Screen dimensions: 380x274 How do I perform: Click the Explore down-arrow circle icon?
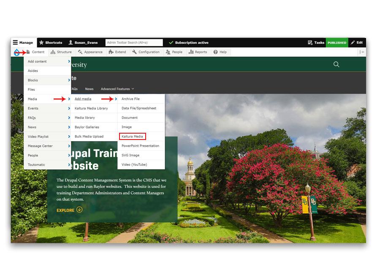[79, 210]
